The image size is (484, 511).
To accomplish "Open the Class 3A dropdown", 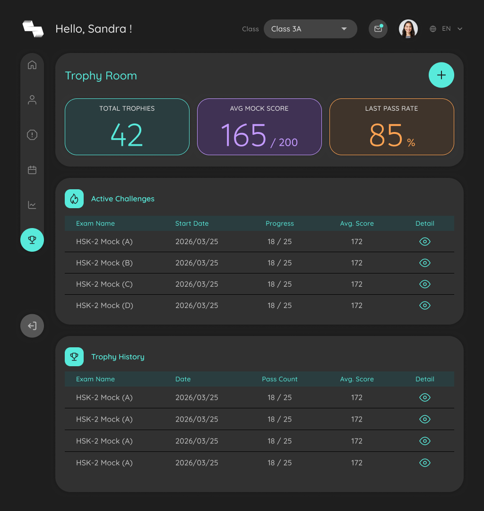I will (310, 29).
